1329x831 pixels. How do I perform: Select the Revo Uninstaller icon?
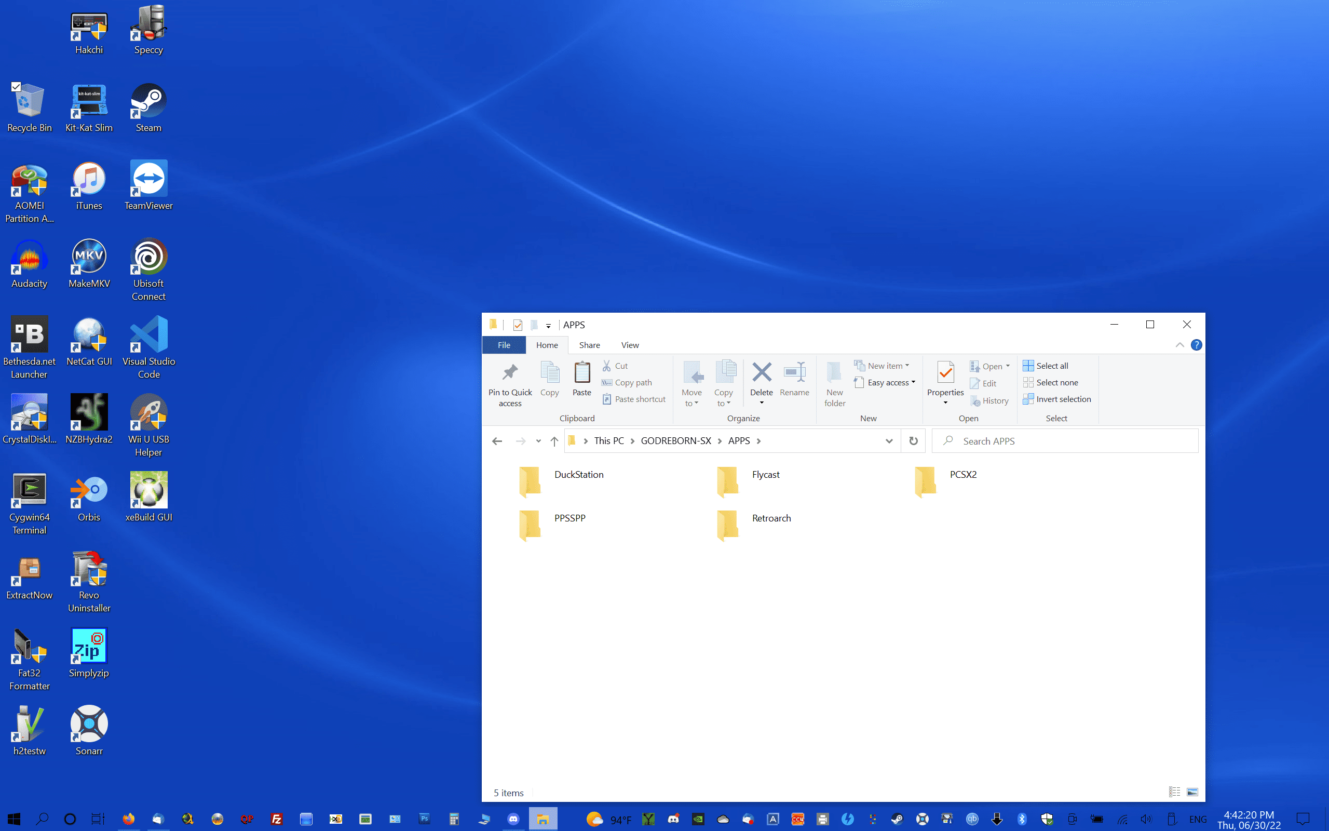tap(89, 583)
